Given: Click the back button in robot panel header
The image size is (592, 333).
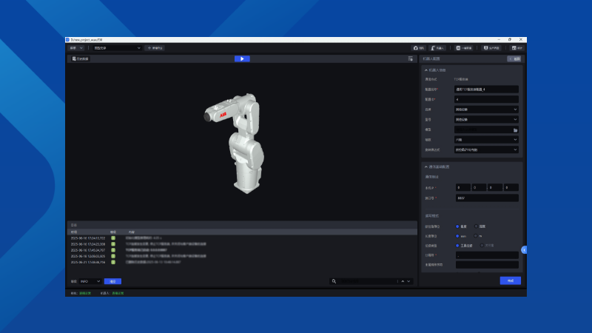Looking at the screenshot, I should [514, 58].
